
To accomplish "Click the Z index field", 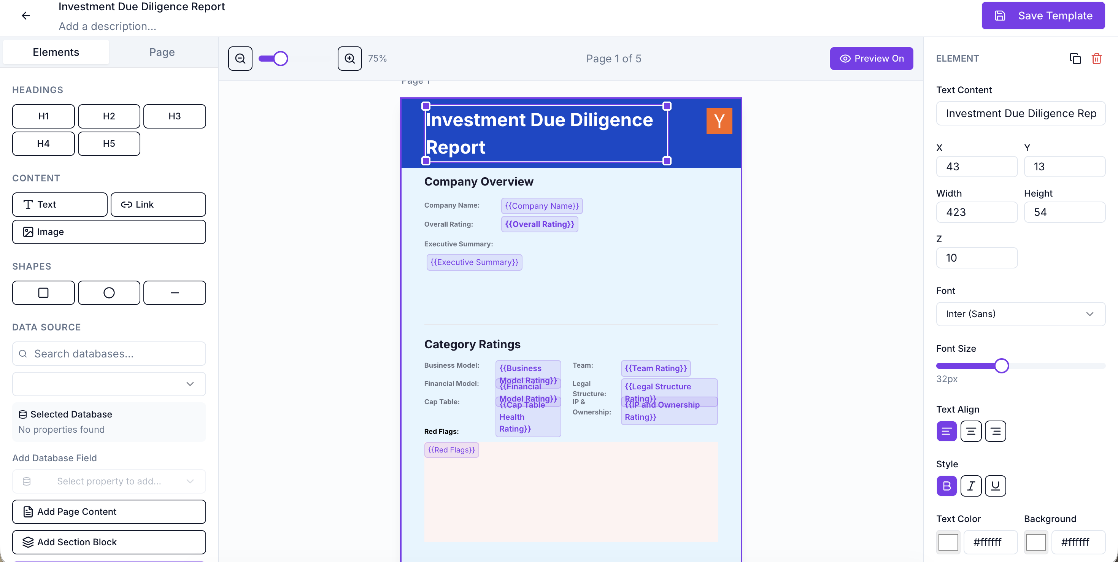I will (977, 258).
